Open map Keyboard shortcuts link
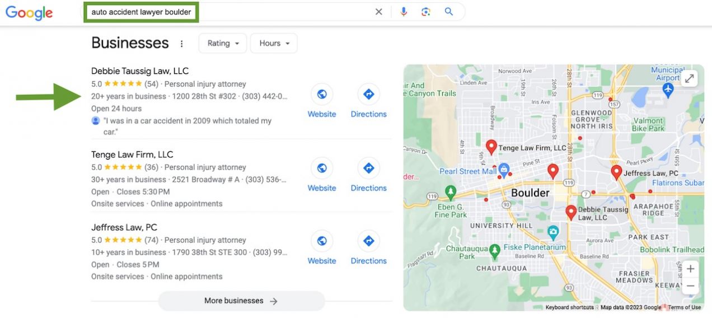Viewport: 712px width, 318px height. pyautogui.click(x=570, y=307)
